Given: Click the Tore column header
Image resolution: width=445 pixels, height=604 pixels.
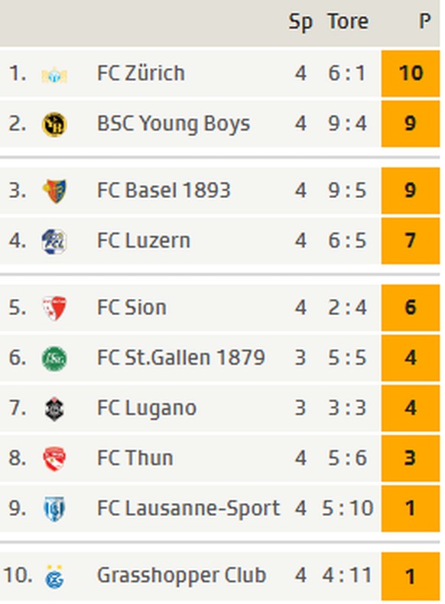Looking at the screenshot, I should pyautogui.click(x=348, y=21).
